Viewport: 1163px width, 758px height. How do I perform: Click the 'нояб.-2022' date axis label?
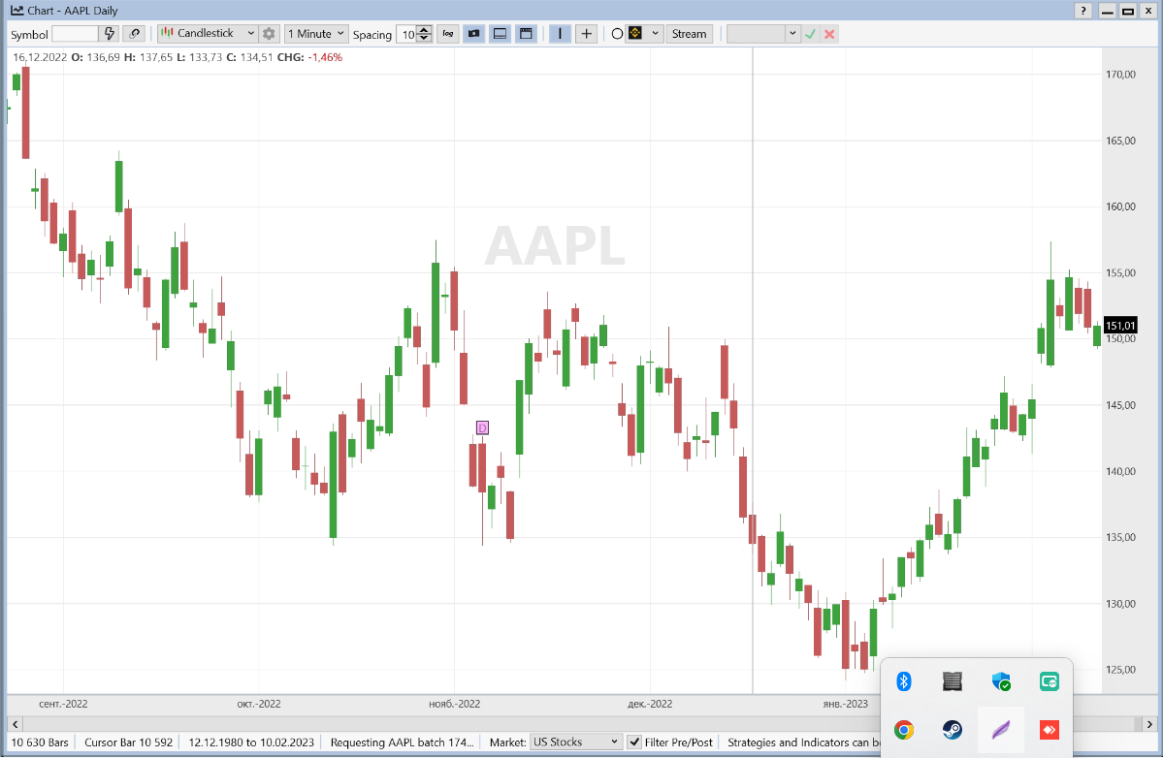pyautogui.click(x=455, y=703)
